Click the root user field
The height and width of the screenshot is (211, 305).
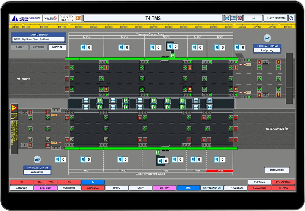pos(253,18)
